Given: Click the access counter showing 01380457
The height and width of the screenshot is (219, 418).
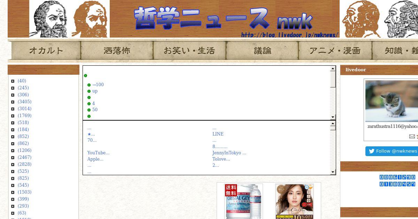Looking at the screenshot, I should (397, 184).
